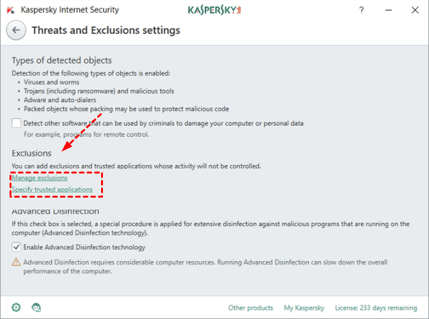The width and height of the screenshot is (429, 319).
Task: Click the Kaspersky red K logo icon
Action: pos(10,10)
